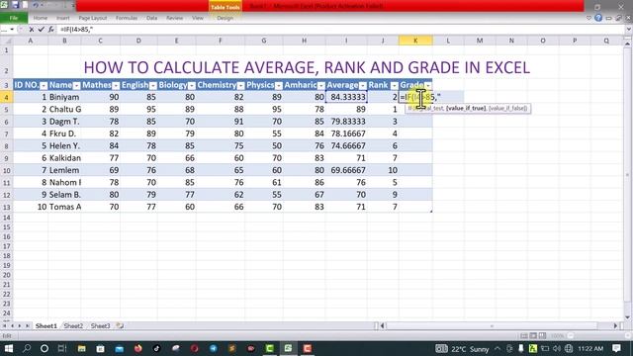Click the Select All corner triangle
This screenshot has width=633, height=356.
7,41
